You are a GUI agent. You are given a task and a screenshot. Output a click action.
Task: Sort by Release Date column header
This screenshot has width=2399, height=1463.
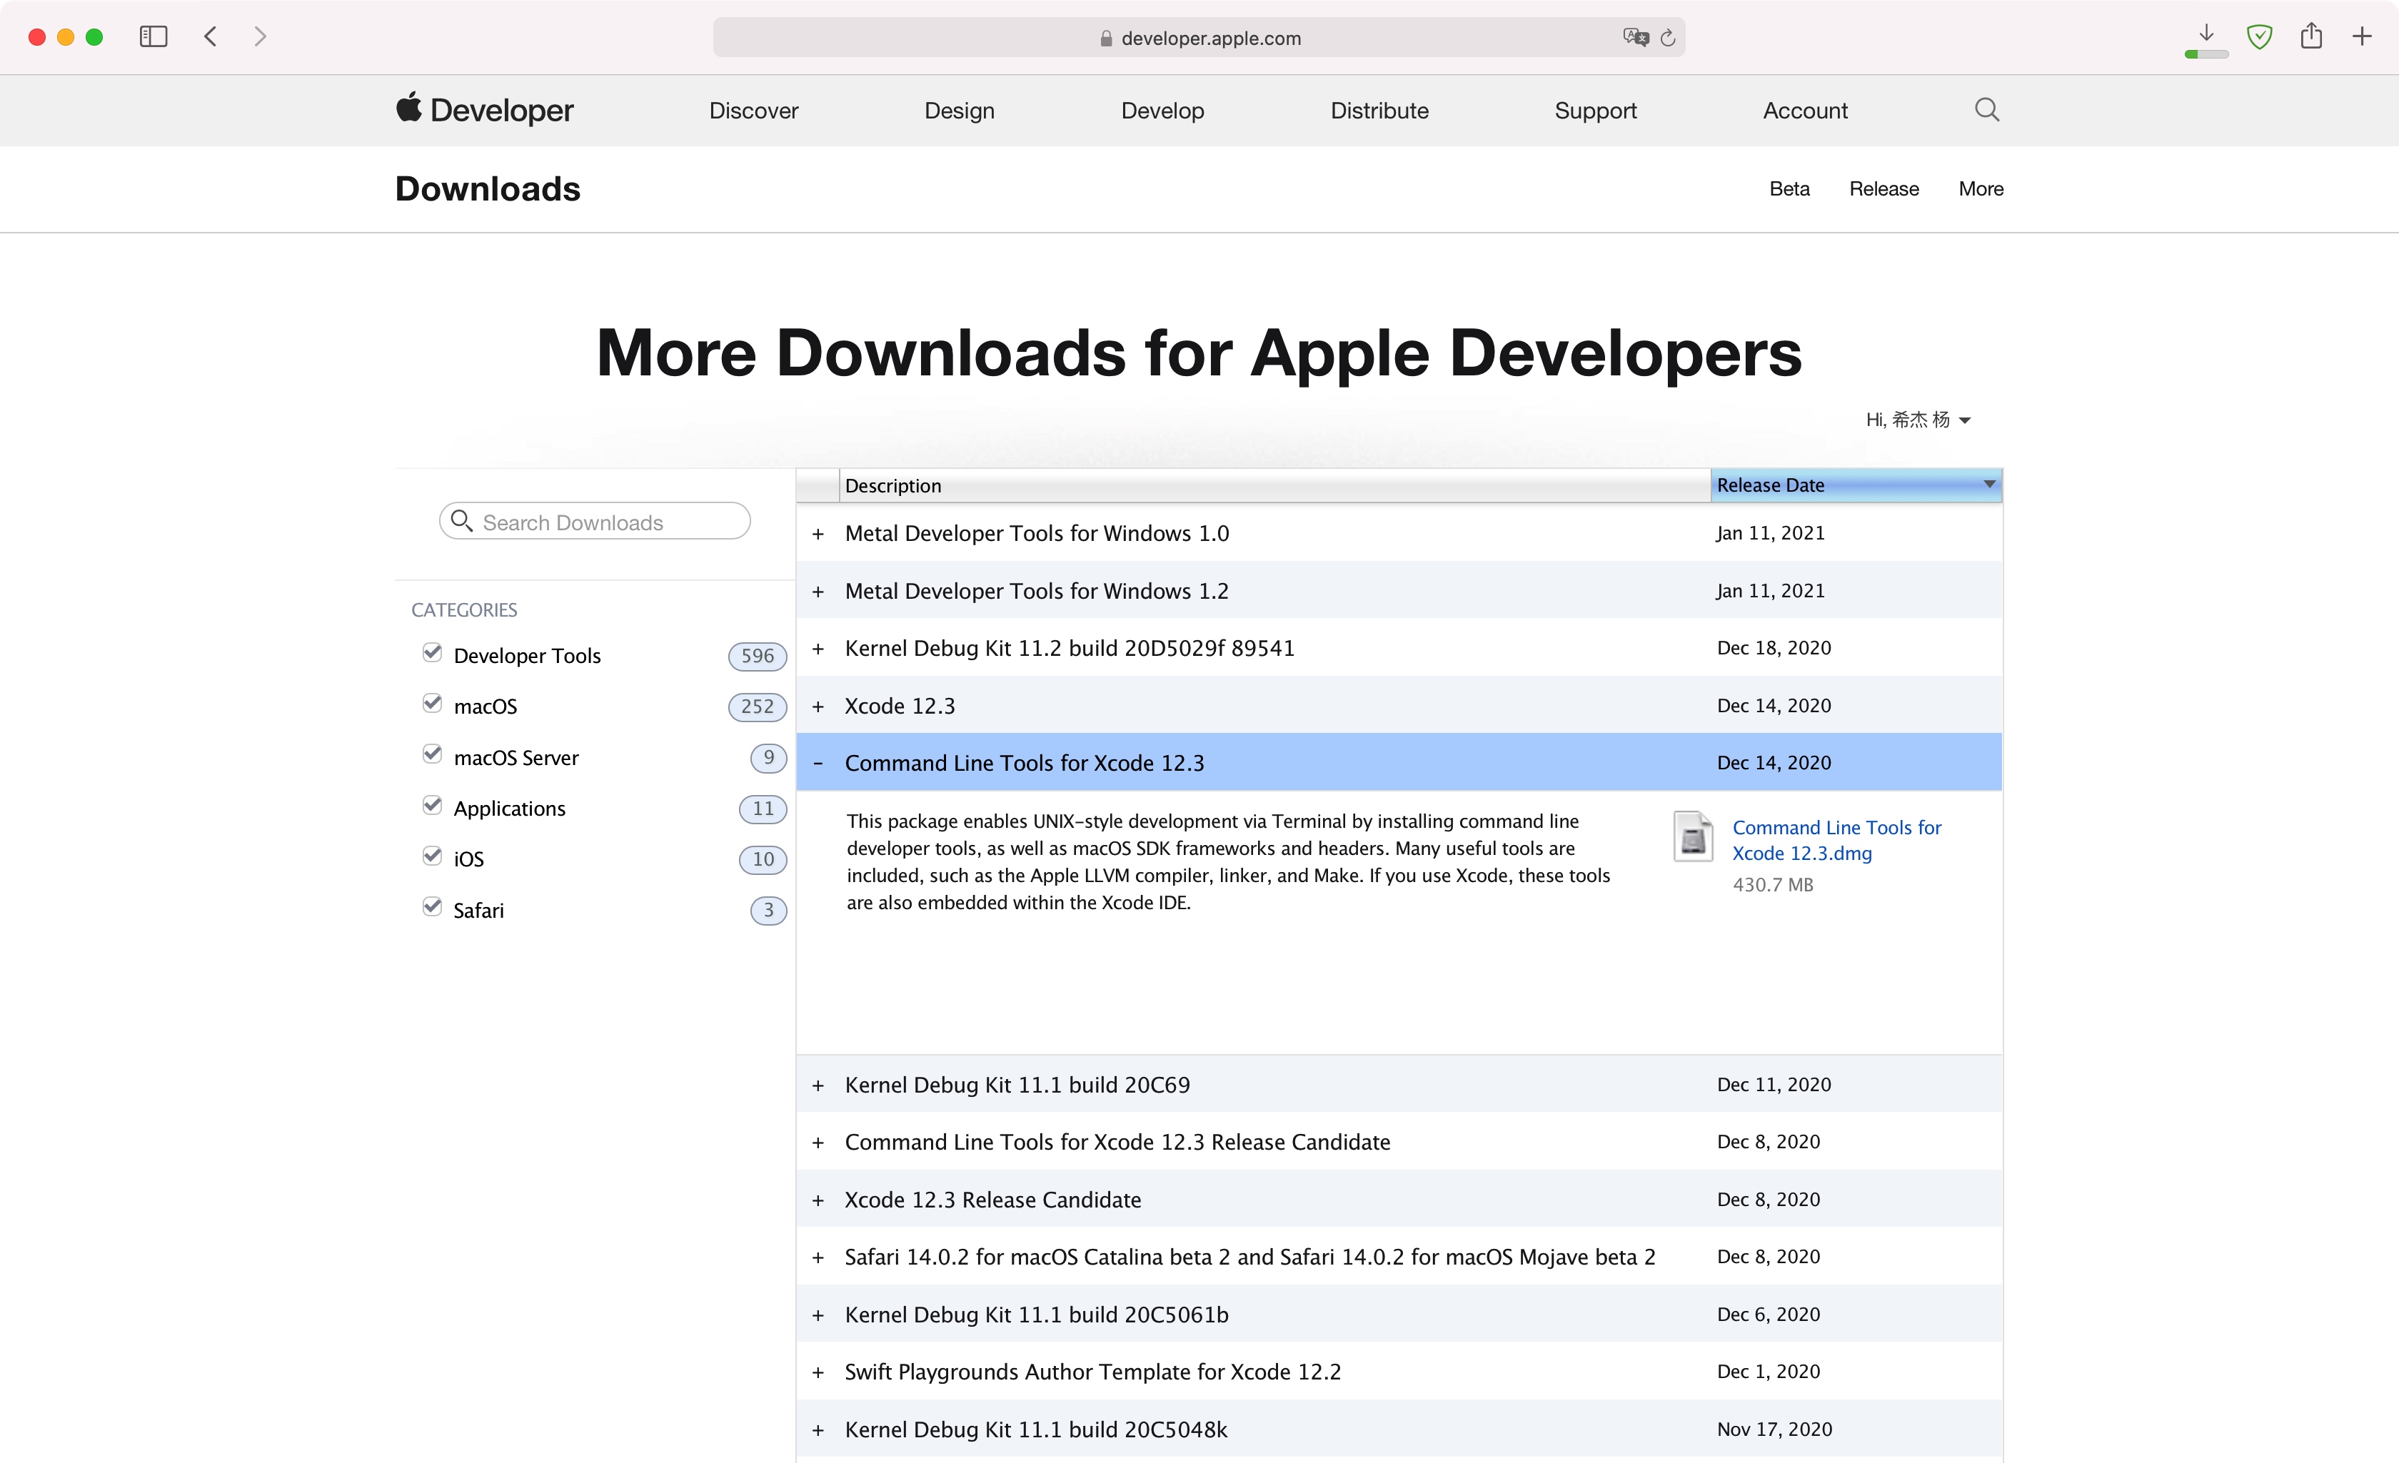(x=1856, y=485)
